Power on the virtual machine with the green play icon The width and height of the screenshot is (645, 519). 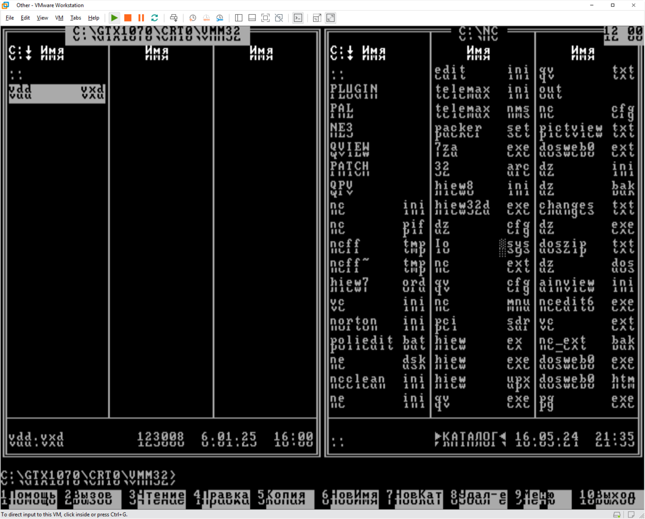(115, 18)
